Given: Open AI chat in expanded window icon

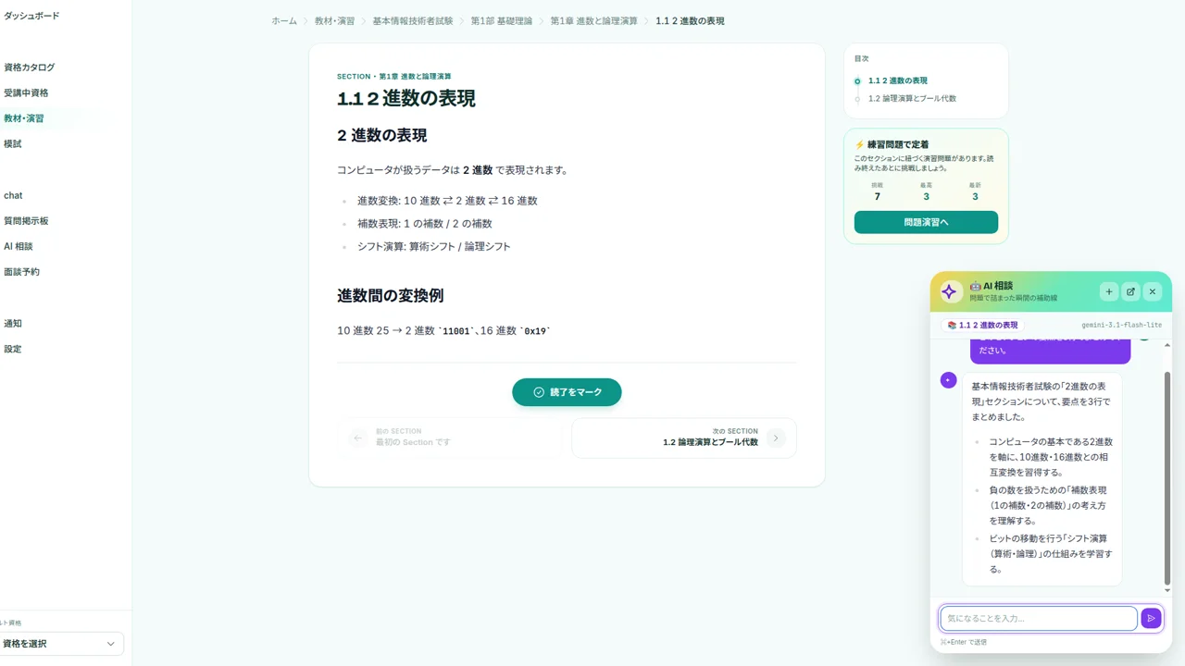Looking at the screenshot, I should (x=1130, y=291).
